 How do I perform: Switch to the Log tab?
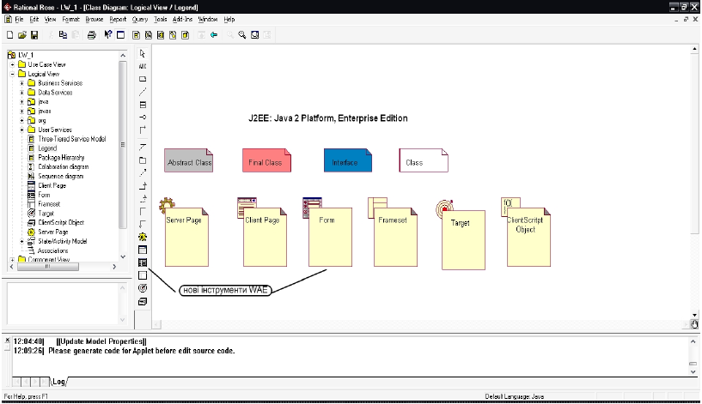click(x=58, y=382)
